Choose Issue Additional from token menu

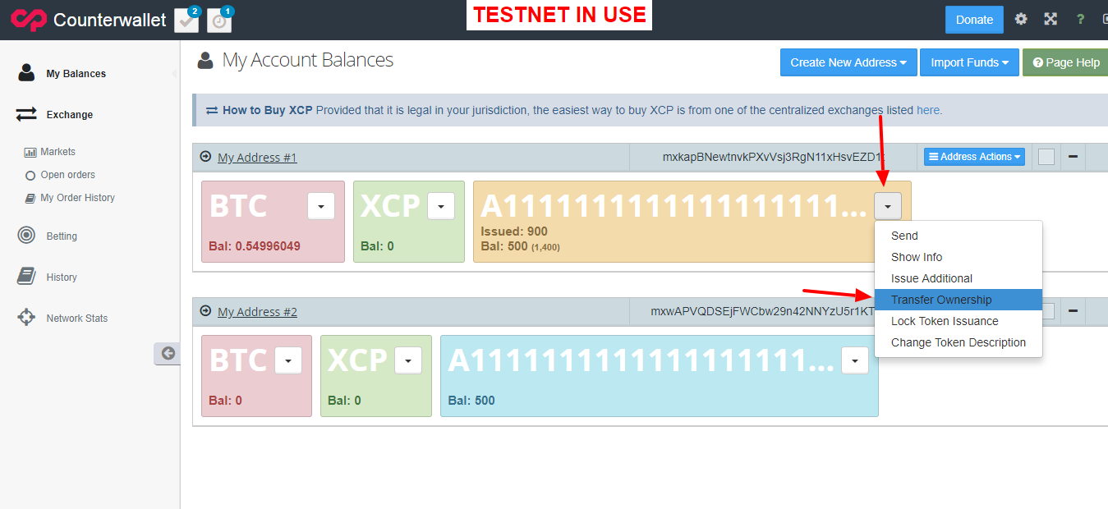pyautogui.click(x=959, y=278)
